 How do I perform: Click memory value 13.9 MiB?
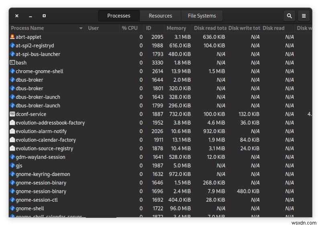point(181,71)
